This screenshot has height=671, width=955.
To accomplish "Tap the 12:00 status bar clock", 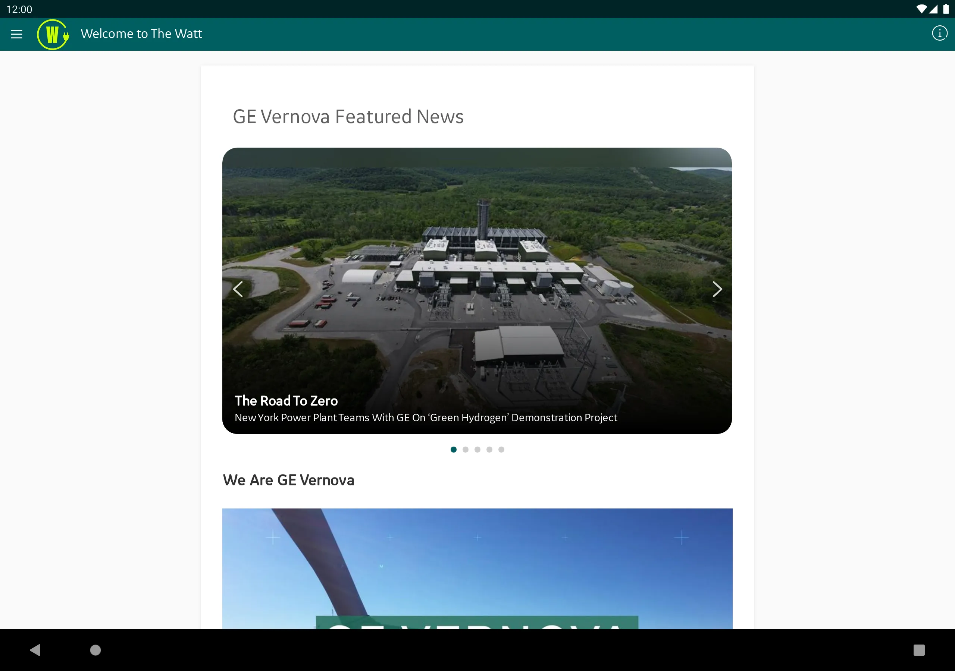I will click(x=19, y=9).
